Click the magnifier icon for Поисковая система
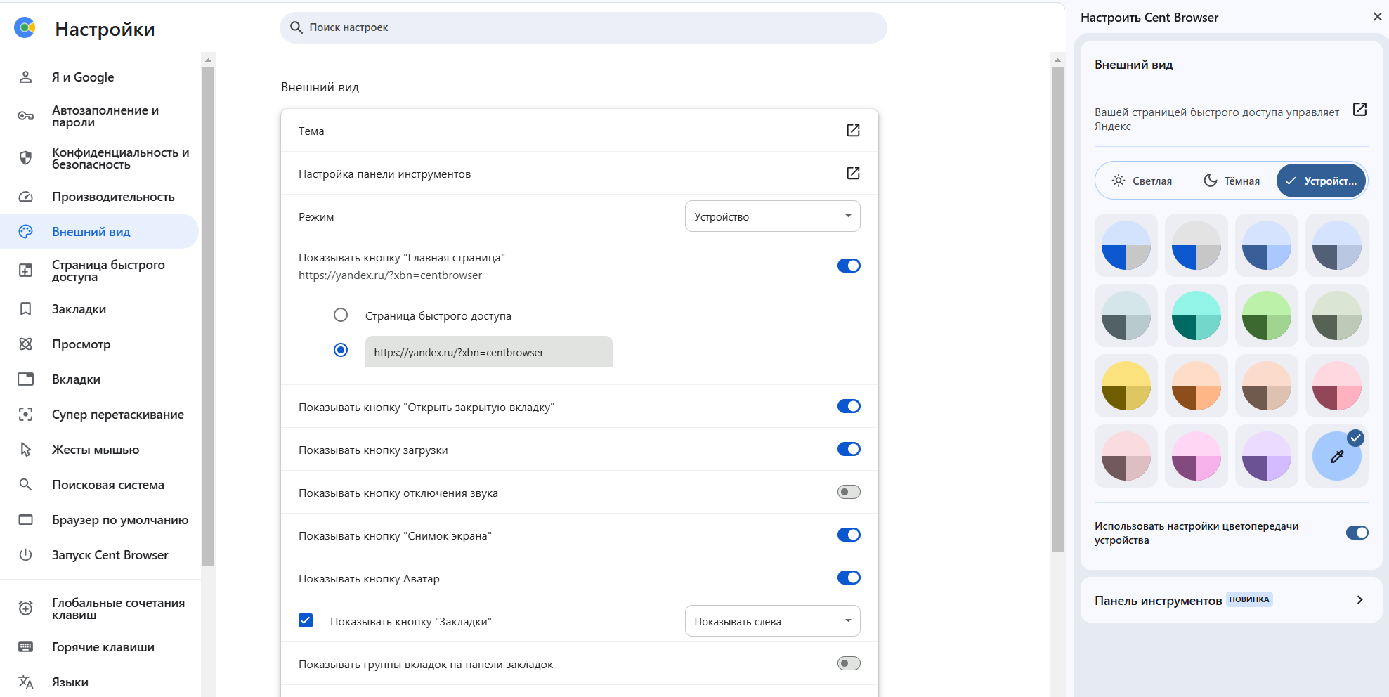This screenshot has height=697, width=1389. tap(26, 485)
